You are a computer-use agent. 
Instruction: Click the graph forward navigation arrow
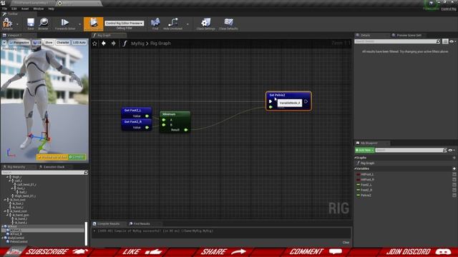click(x=113, y=44)
